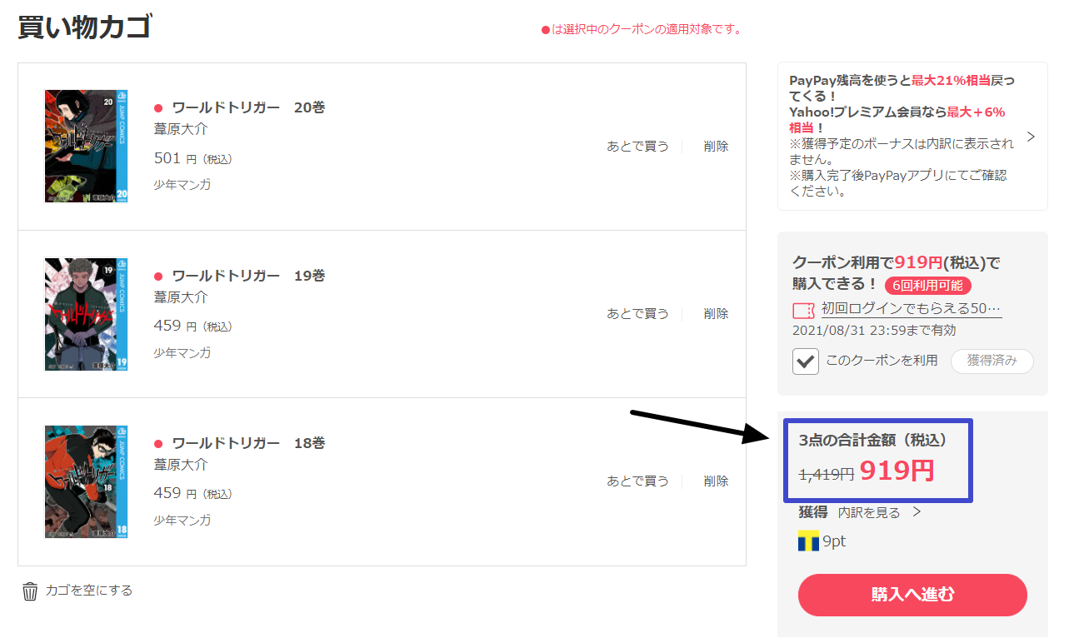The image size is (1069, 643).
Task: Click the T-Point logo icon beside 9pt
Action: point(808,541)
